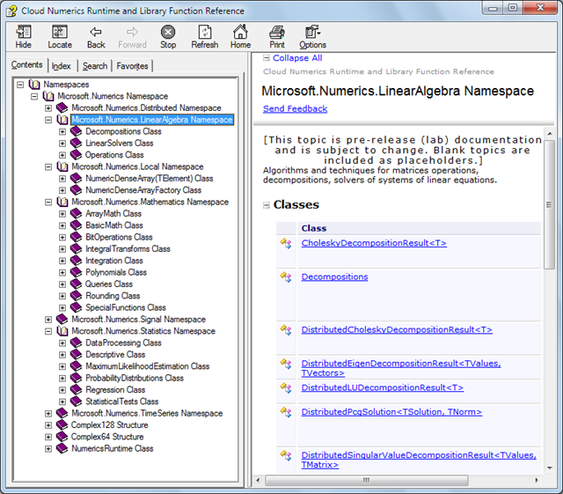
Task: Click the TimeSeries Namespace book icon
Action: [x=62, y=413]
